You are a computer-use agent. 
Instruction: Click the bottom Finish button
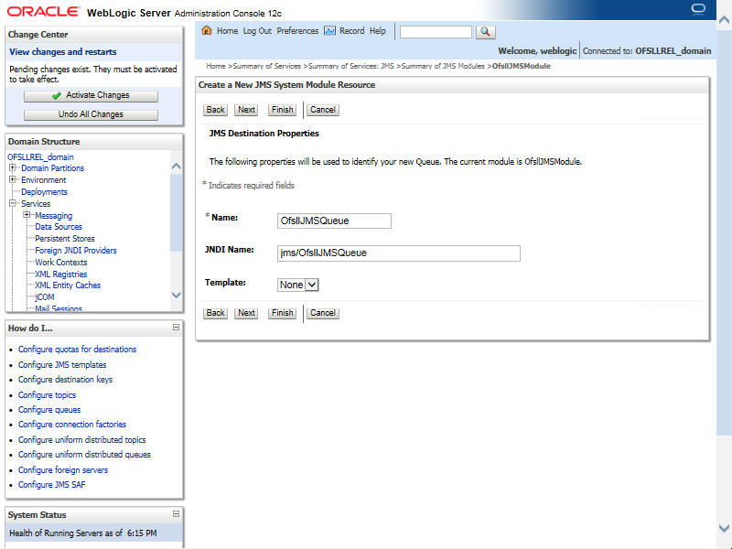point(283,313)
